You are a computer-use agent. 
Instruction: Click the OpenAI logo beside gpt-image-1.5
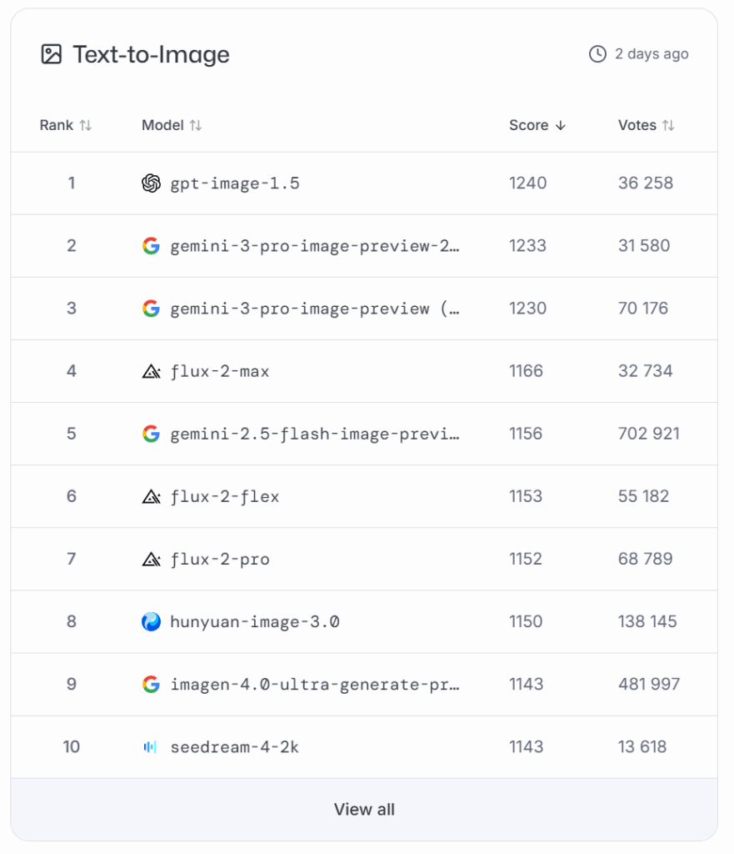point(151,183)
